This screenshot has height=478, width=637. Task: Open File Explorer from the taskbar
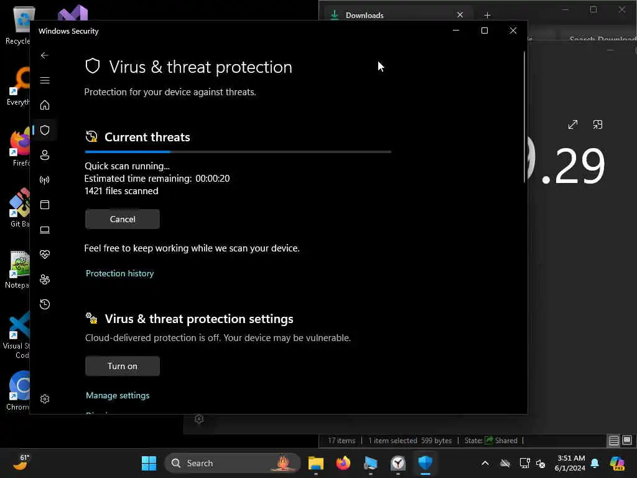pos(315,463)
